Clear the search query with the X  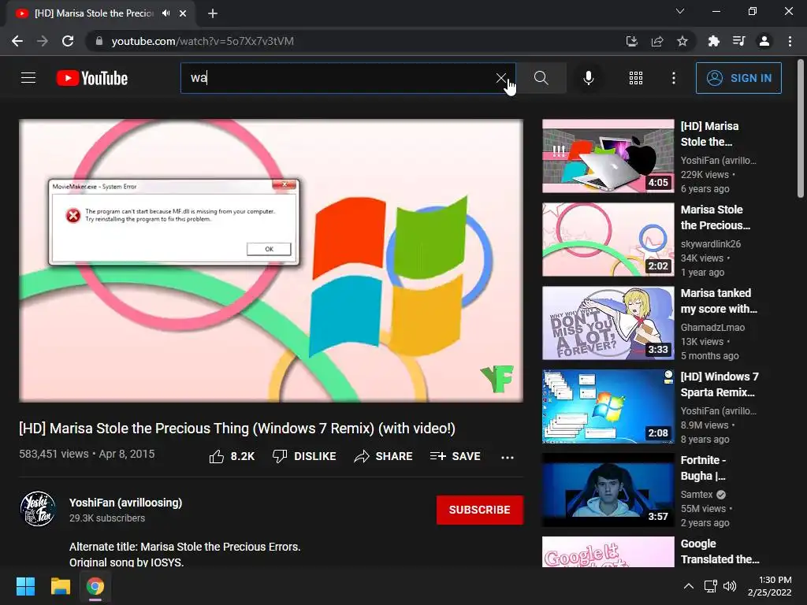pyautogui.click(x=500, y=78)
